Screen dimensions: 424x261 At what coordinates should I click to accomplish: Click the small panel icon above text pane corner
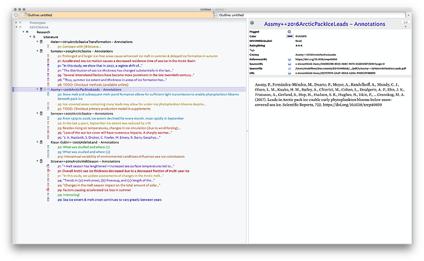[x=406, y=22]
